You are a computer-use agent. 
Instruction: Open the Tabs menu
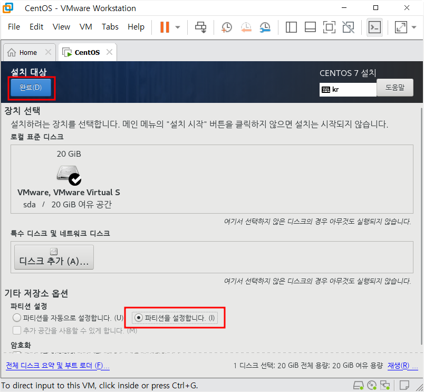pos(110,27)
